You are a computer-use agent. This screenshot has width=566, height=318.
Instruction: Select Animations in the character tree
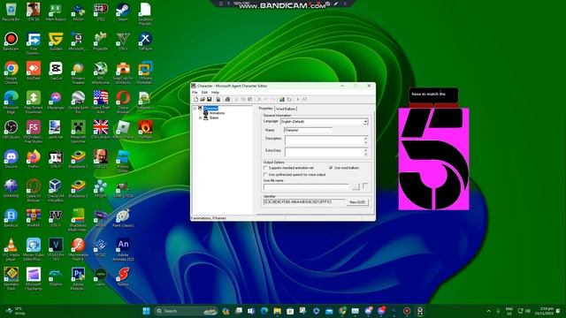(217, 113)
